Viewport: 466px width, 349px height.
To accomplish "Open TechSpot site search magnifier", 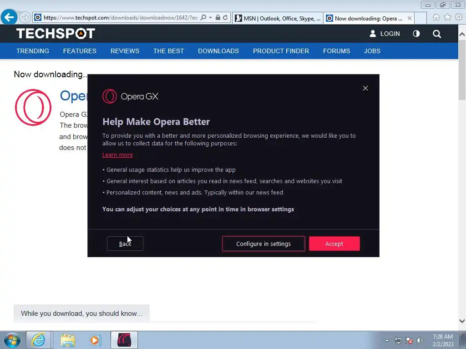I will pos(437,34).
